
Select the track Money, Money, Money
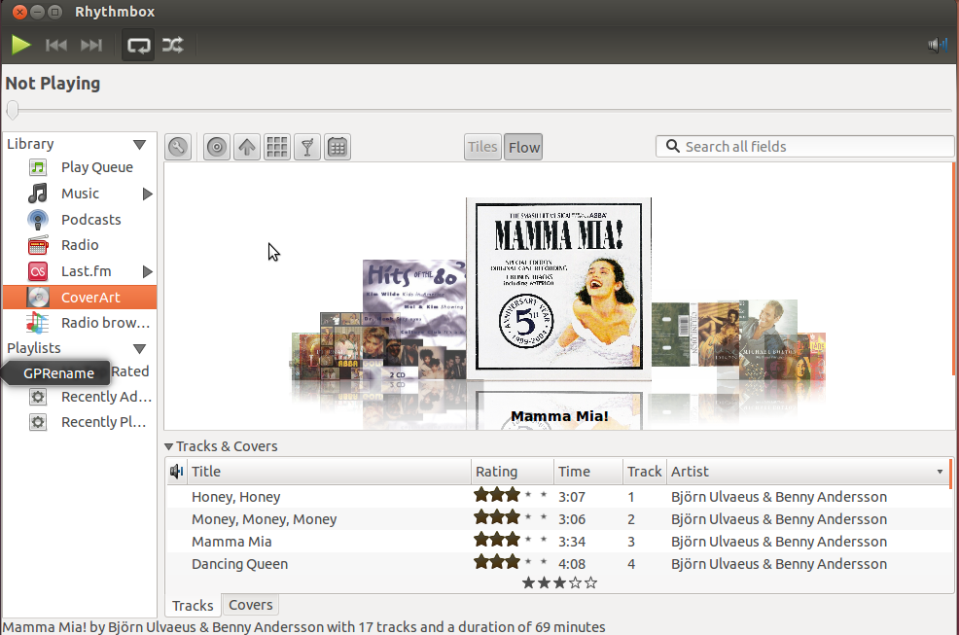264,519
